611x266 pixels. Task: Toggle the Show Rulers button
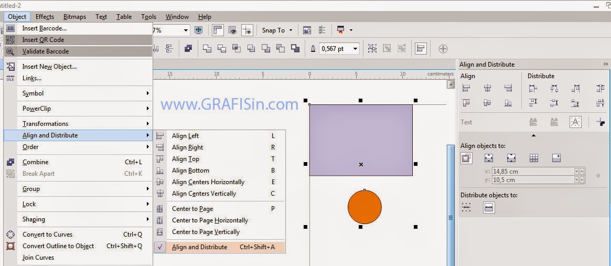click(x=218, y=30)
